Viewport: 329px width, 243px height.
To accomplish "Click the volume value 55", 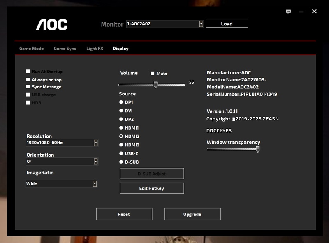I will coord(192,83).
